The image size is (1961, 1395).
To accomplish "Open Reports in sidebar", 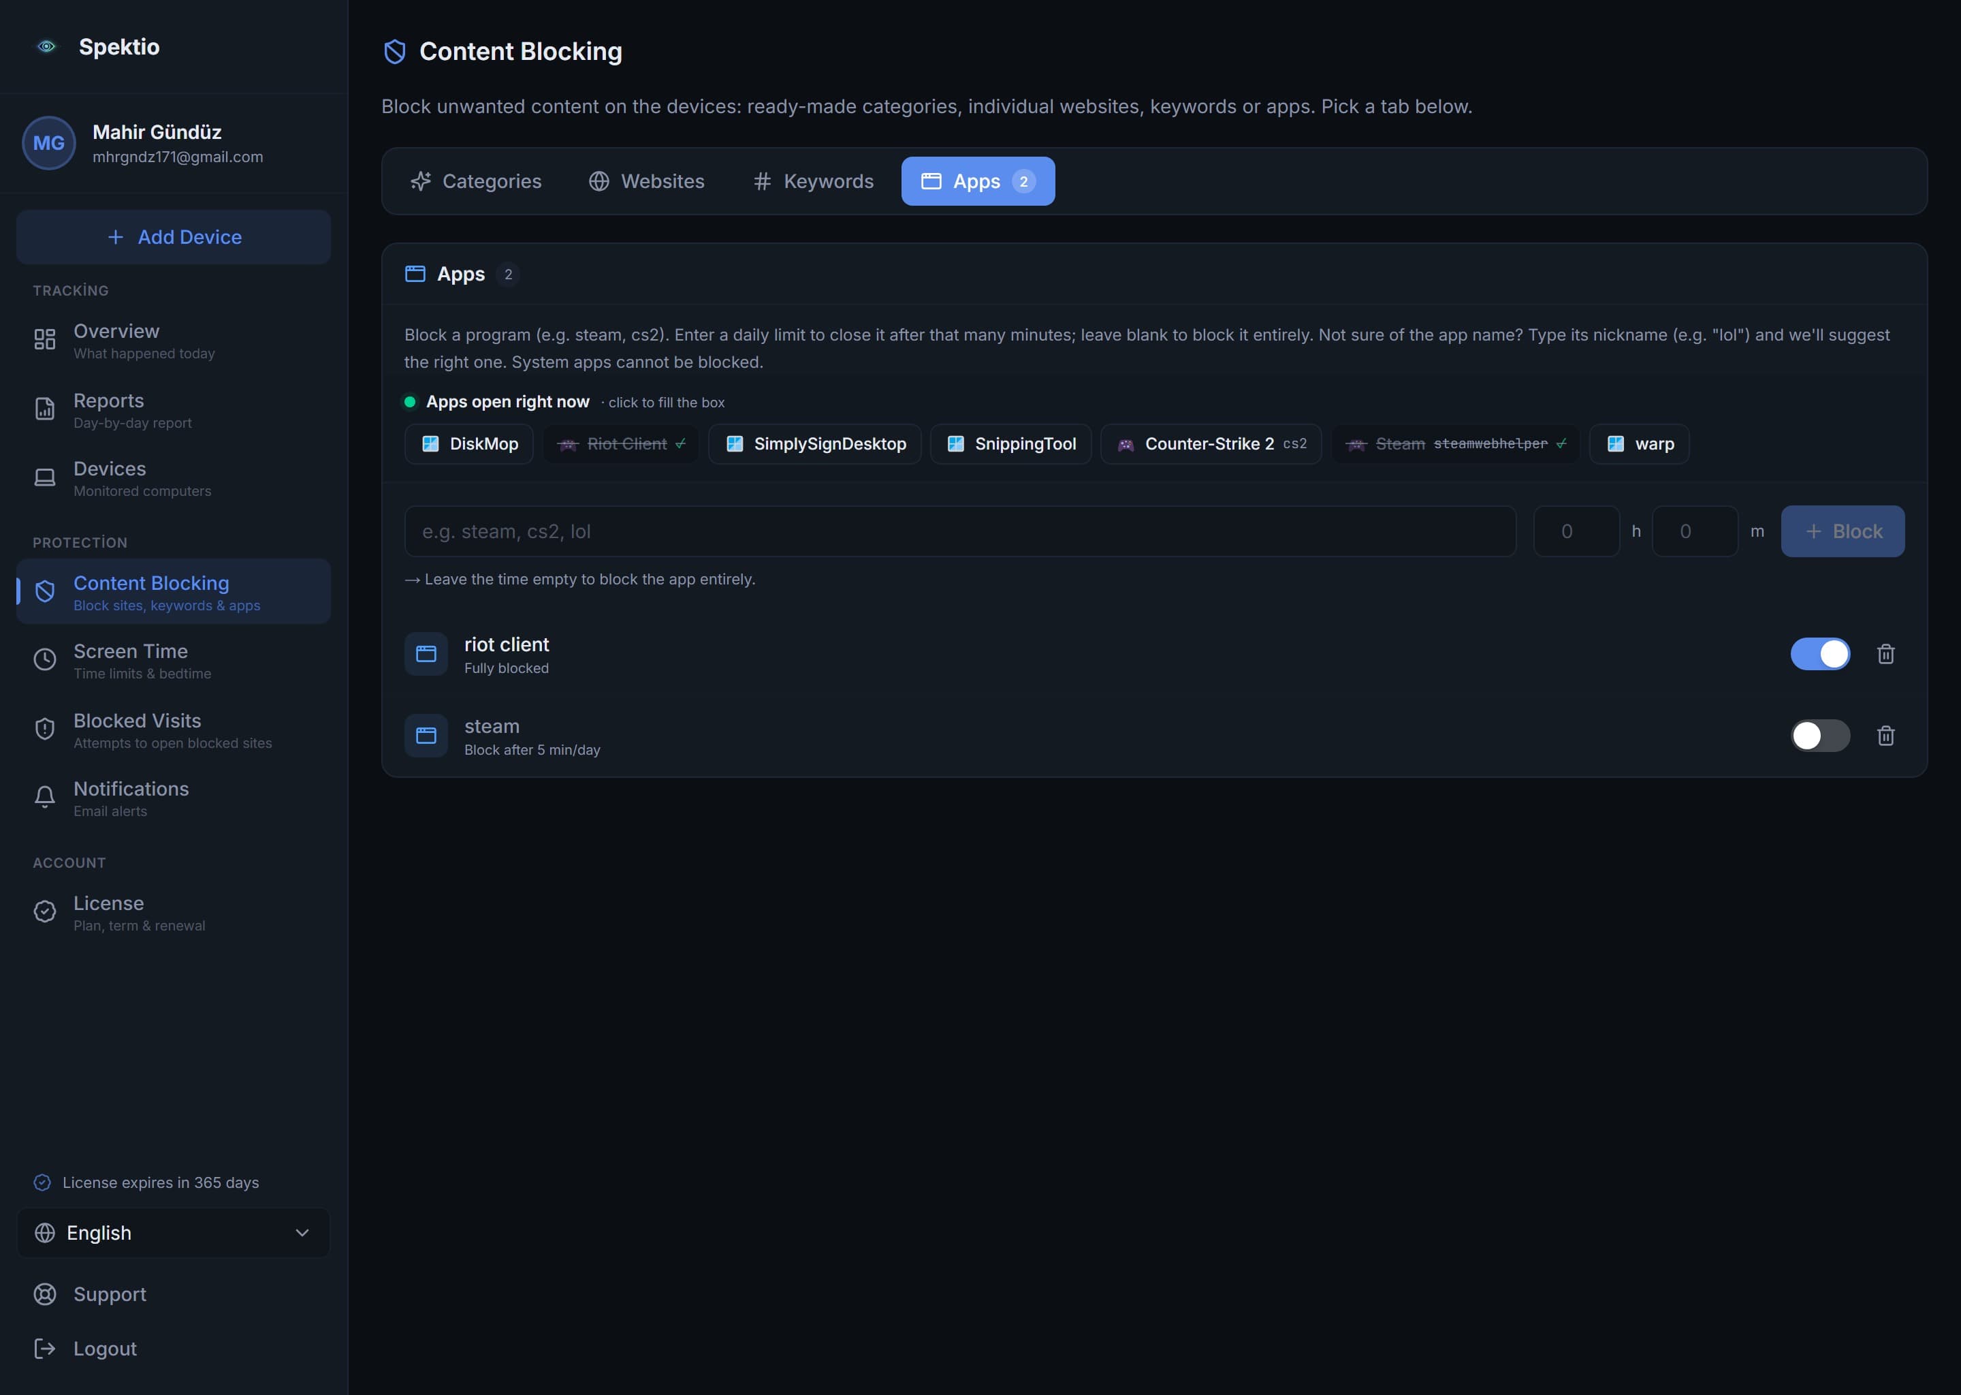I will (x=174, y=410).
